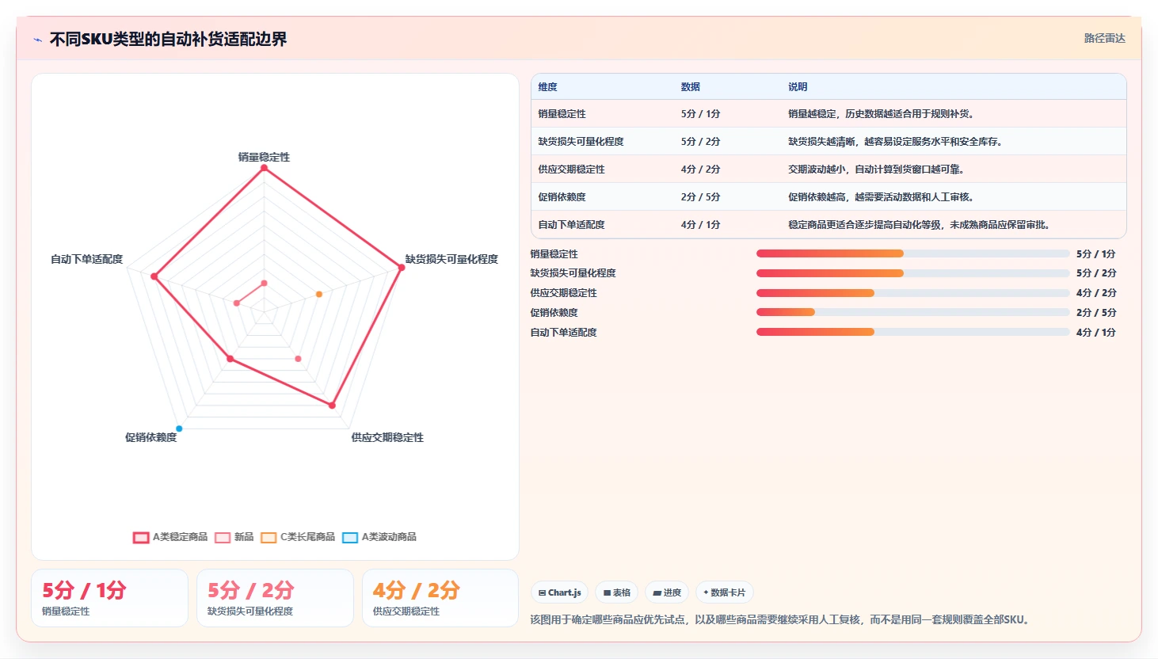Click the 表格 tag chip
The height and width of the screenshot is (659, 1158).
click(x=617, y=592)
